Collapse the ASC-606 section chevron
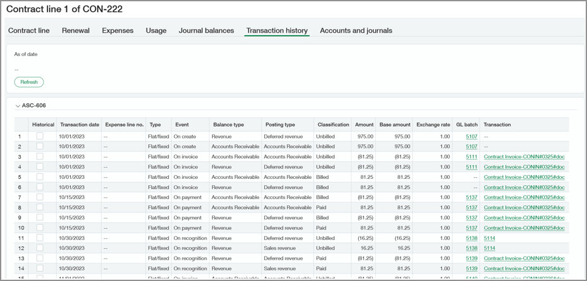The width and height of the screenshot is (587, 281). [x=17, y=106]
